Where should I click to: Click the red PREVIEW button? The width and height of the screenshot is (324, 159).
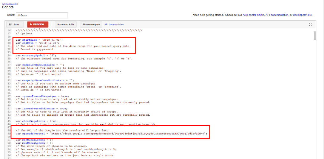[x=38, y=25]
